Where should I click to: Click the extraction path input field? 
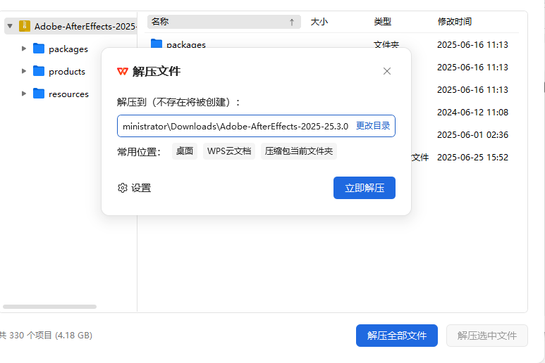point(235,126)
